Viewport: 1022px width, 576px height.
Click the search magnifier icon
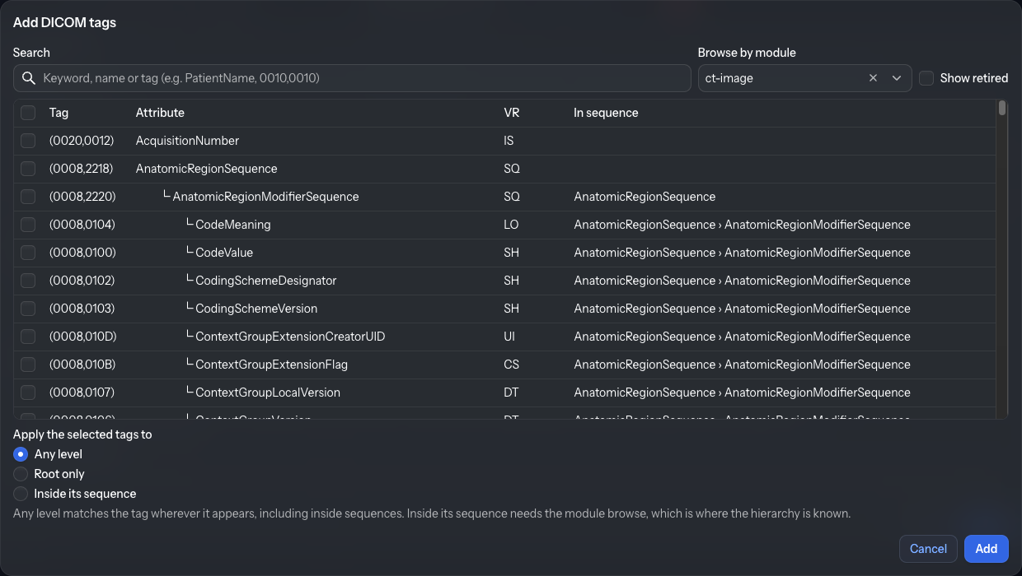pyautogui.click(x=29, y=78)
